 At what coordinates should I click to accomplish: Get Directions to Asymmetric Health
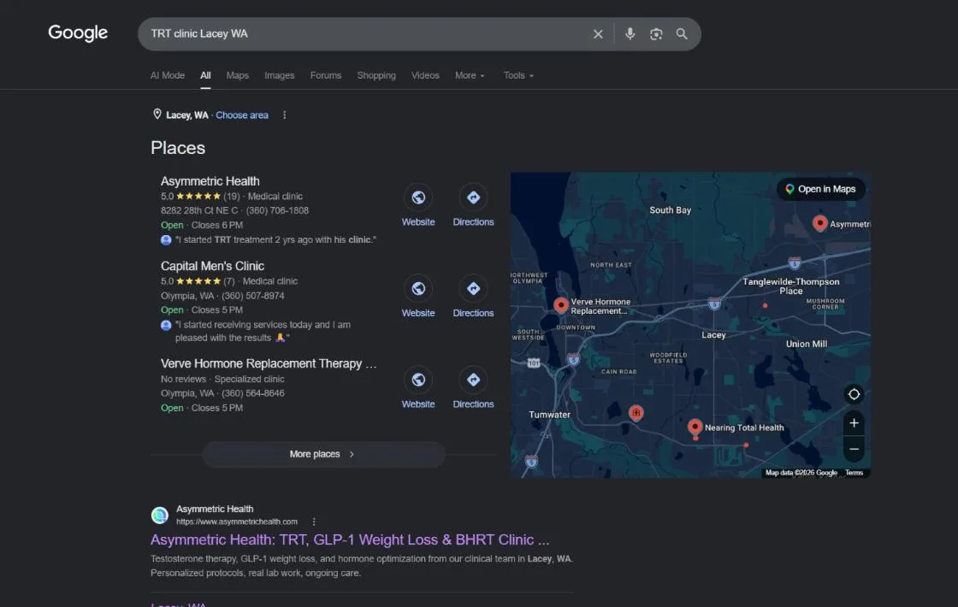pos(474,197)
